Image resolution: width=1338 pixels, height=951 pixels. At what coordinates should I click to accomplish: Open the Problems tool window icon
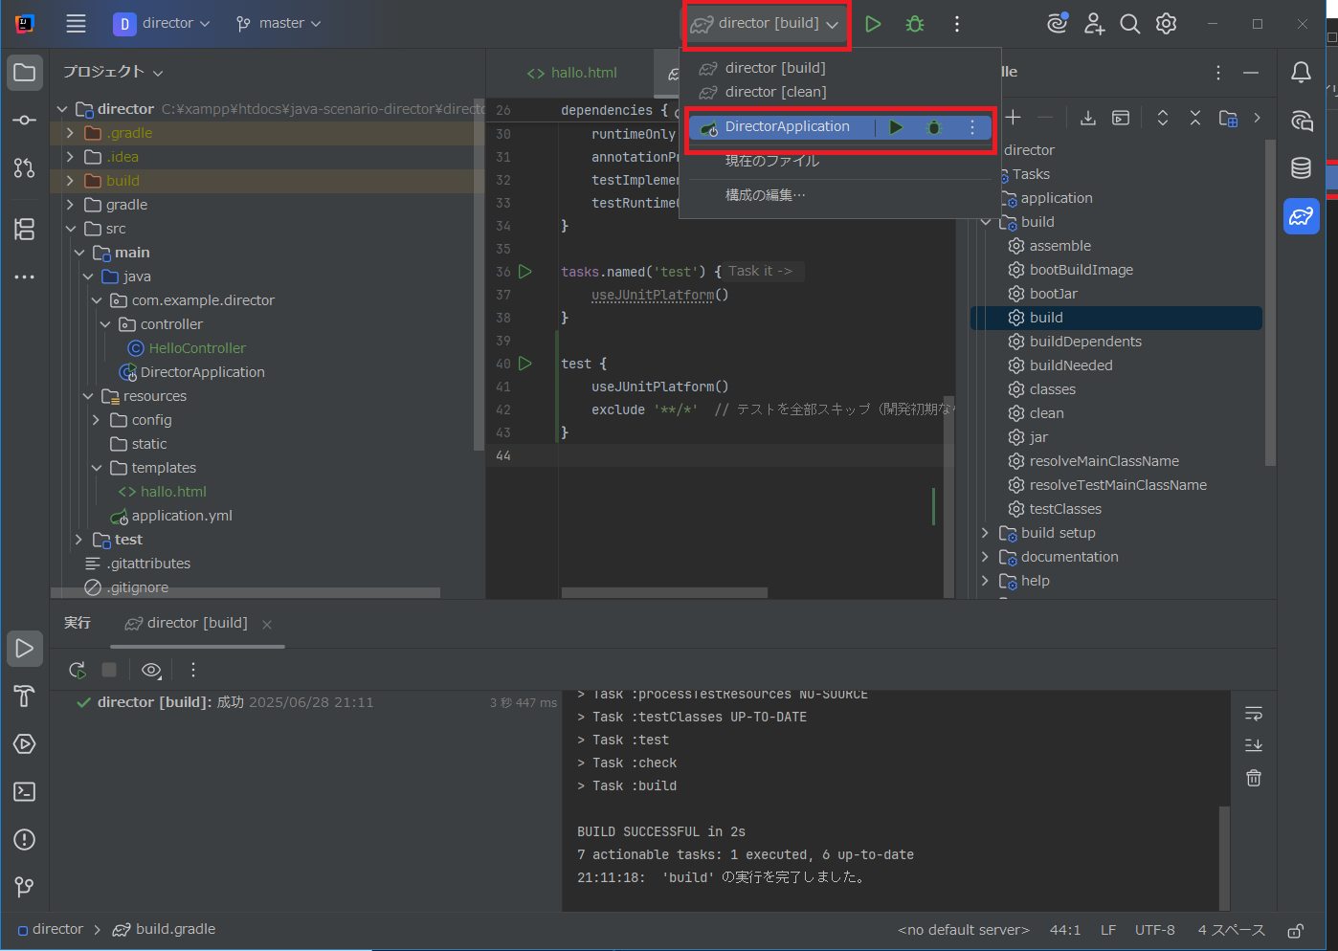click(x=25, y=840)
